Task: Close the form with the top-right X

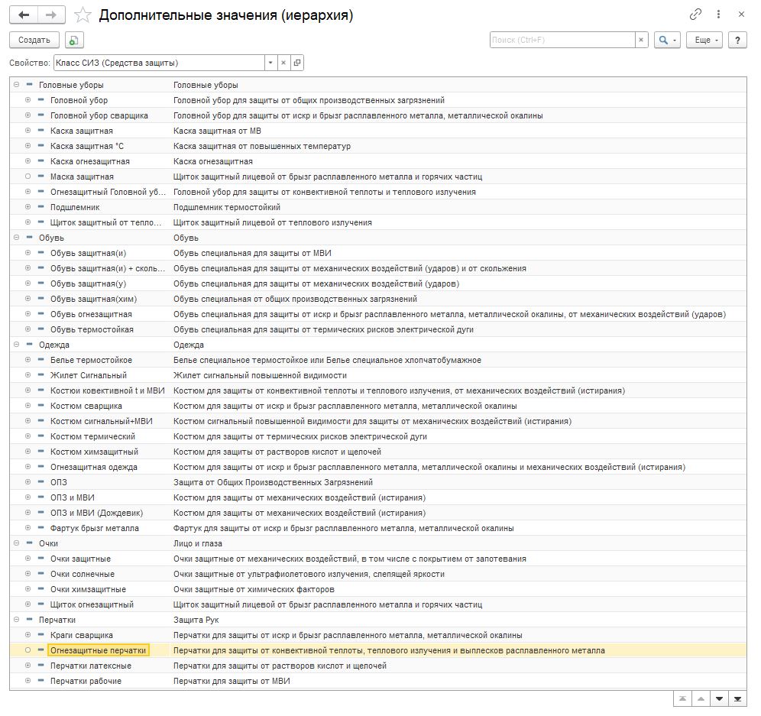Action: [741, 15]
